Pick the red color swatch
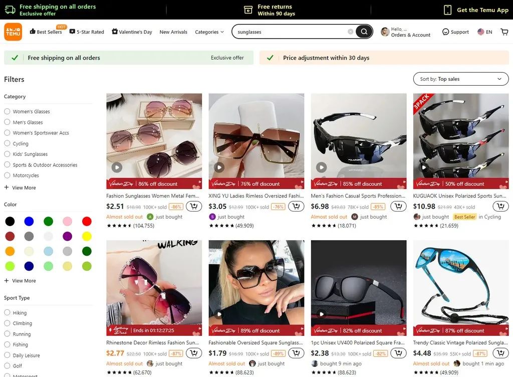Screen dimensions: 513x377 click(x=87, y=221)
